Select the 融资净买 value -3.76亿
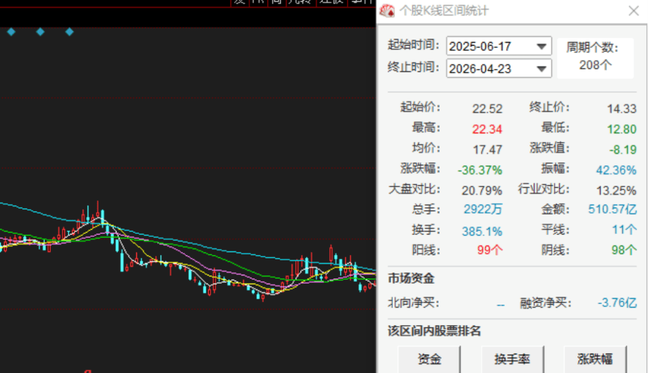 click(617, 303)
